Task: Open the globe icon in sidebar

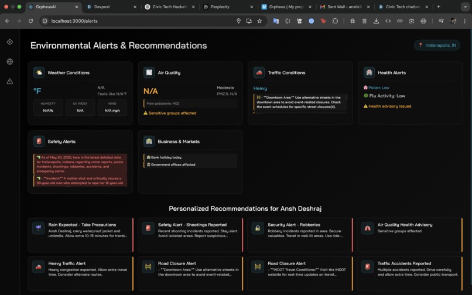Action: point(10,61)
